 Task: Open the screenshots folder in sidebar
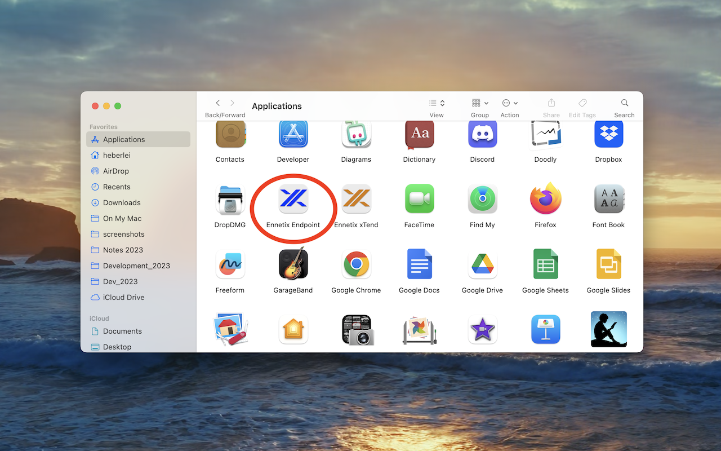(x=138, y=234)
